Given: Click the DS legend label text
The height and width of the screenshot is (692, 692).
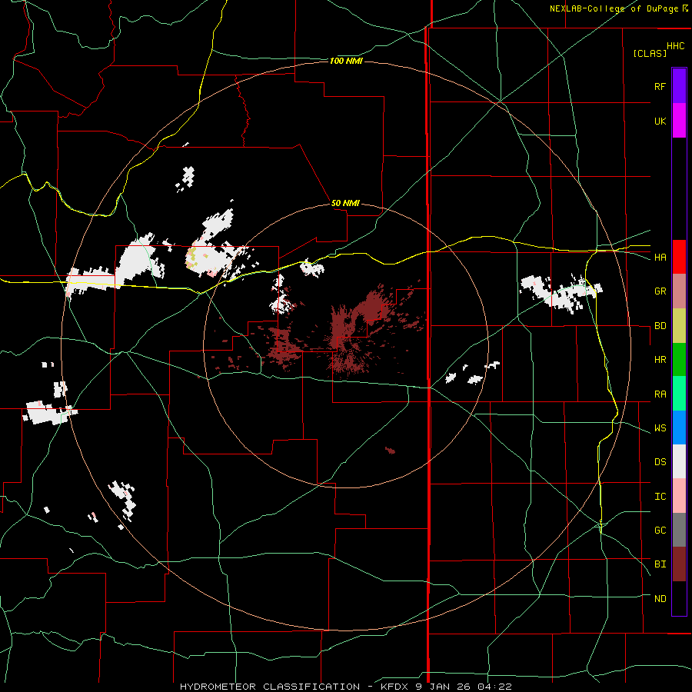Looking at the screenshot, I should point(660,462).
